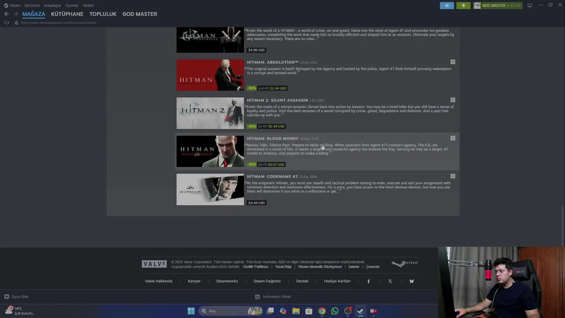This screenshot has height=318, width=565.
Task: Open the GOD MASTER profile tab
Action: [x=139, y=14]
